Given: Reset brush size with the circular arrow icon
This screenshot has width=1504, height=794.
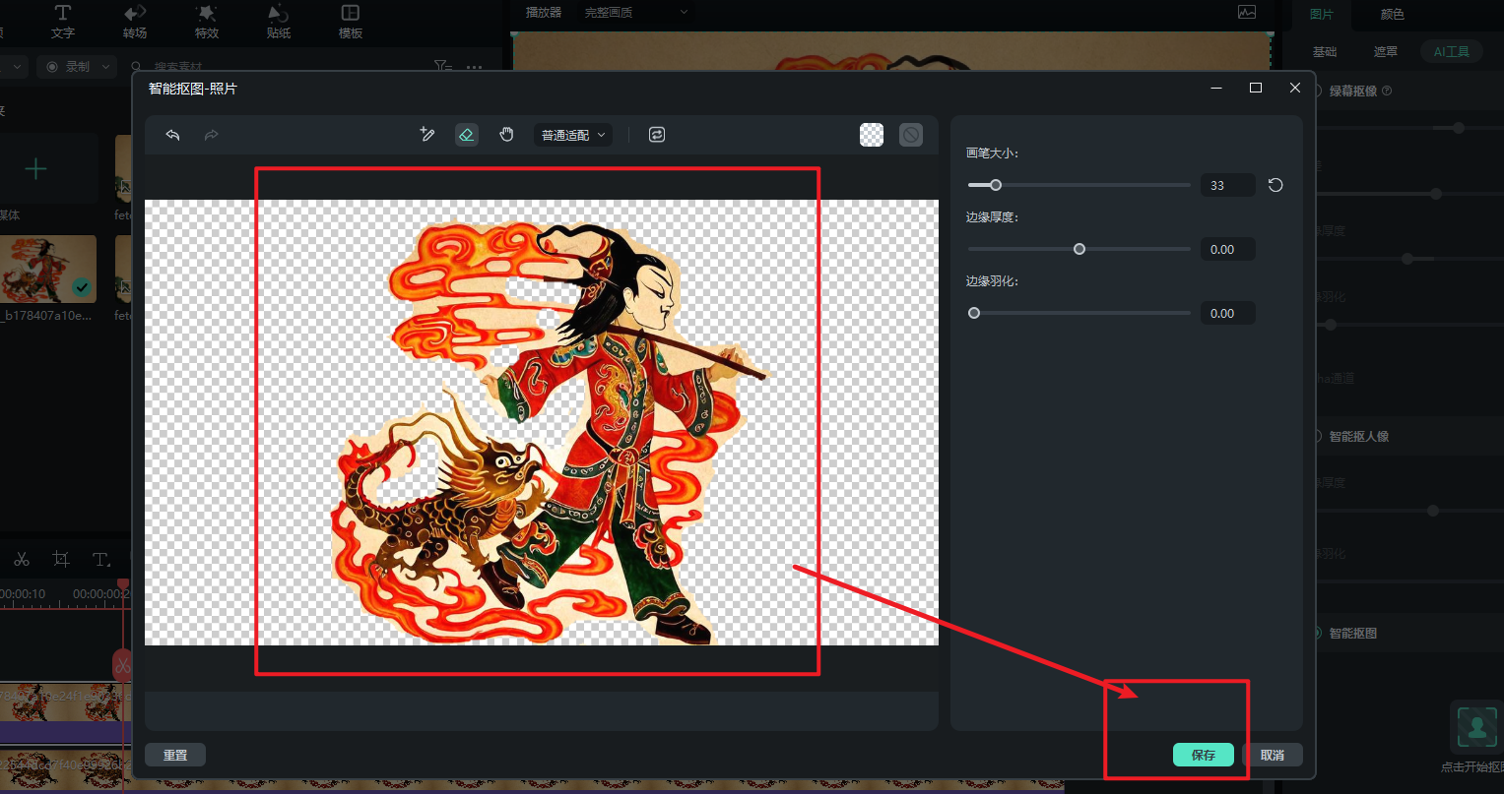Looking at the screenshot, I should coord(1275,185).
